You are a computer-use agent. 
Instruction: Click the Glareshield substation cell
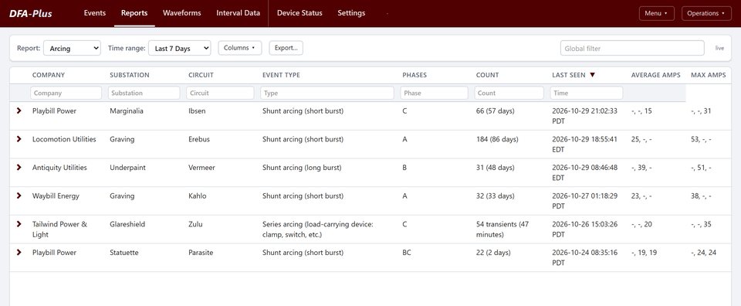(127, 225)
